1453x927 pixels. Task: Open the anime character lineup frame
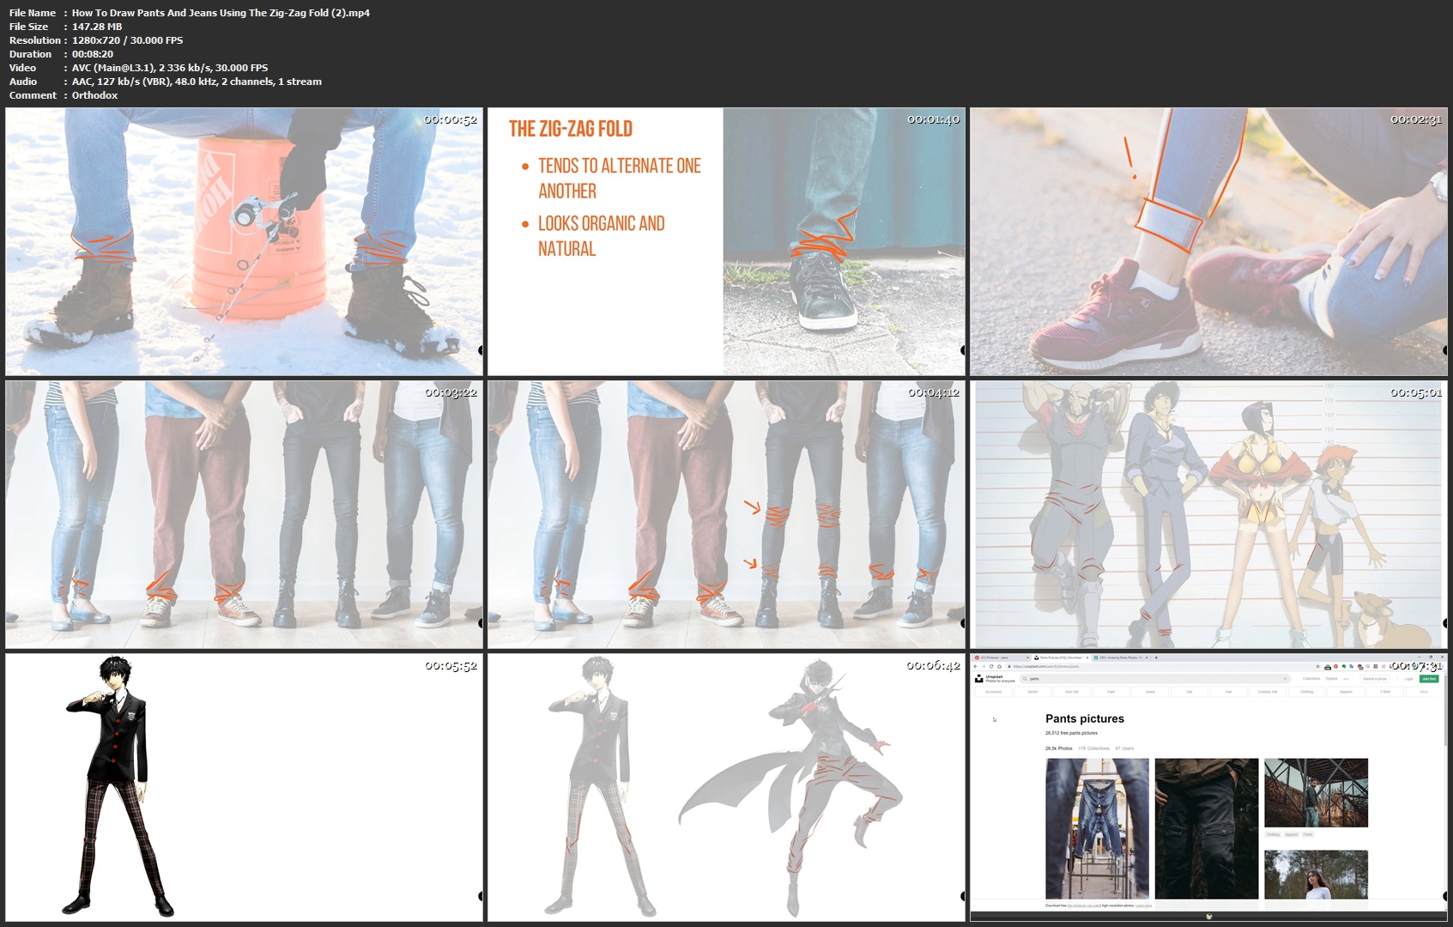(1208, 514)
